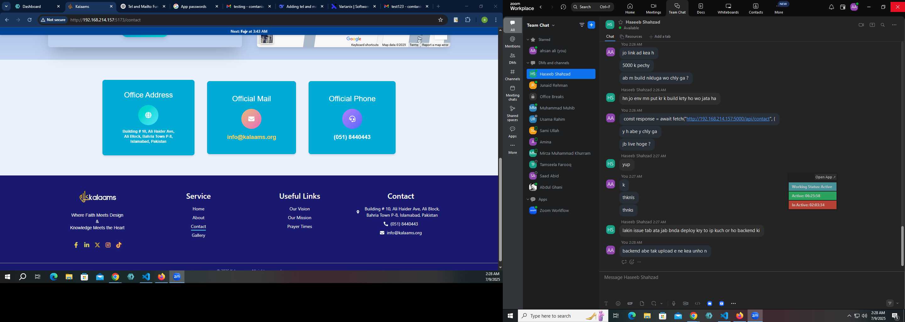Open Windows Start menu in bottom taskbar

[510, 316]
